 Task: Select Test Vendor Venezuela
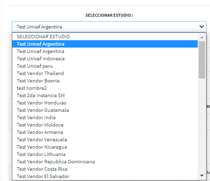pyautogui.click(x=105, y=140)
